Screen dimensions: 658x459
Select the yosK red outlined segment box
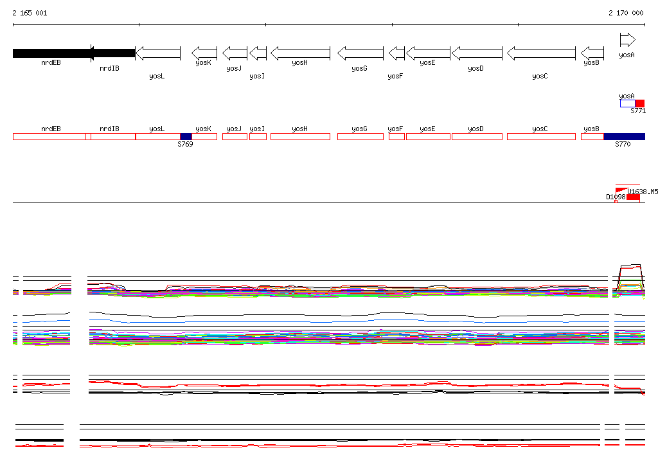204,136
